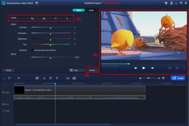The image size is (189, 126).
Task: Rotate video counterclockwise icon
Action: tap(44, 19)
